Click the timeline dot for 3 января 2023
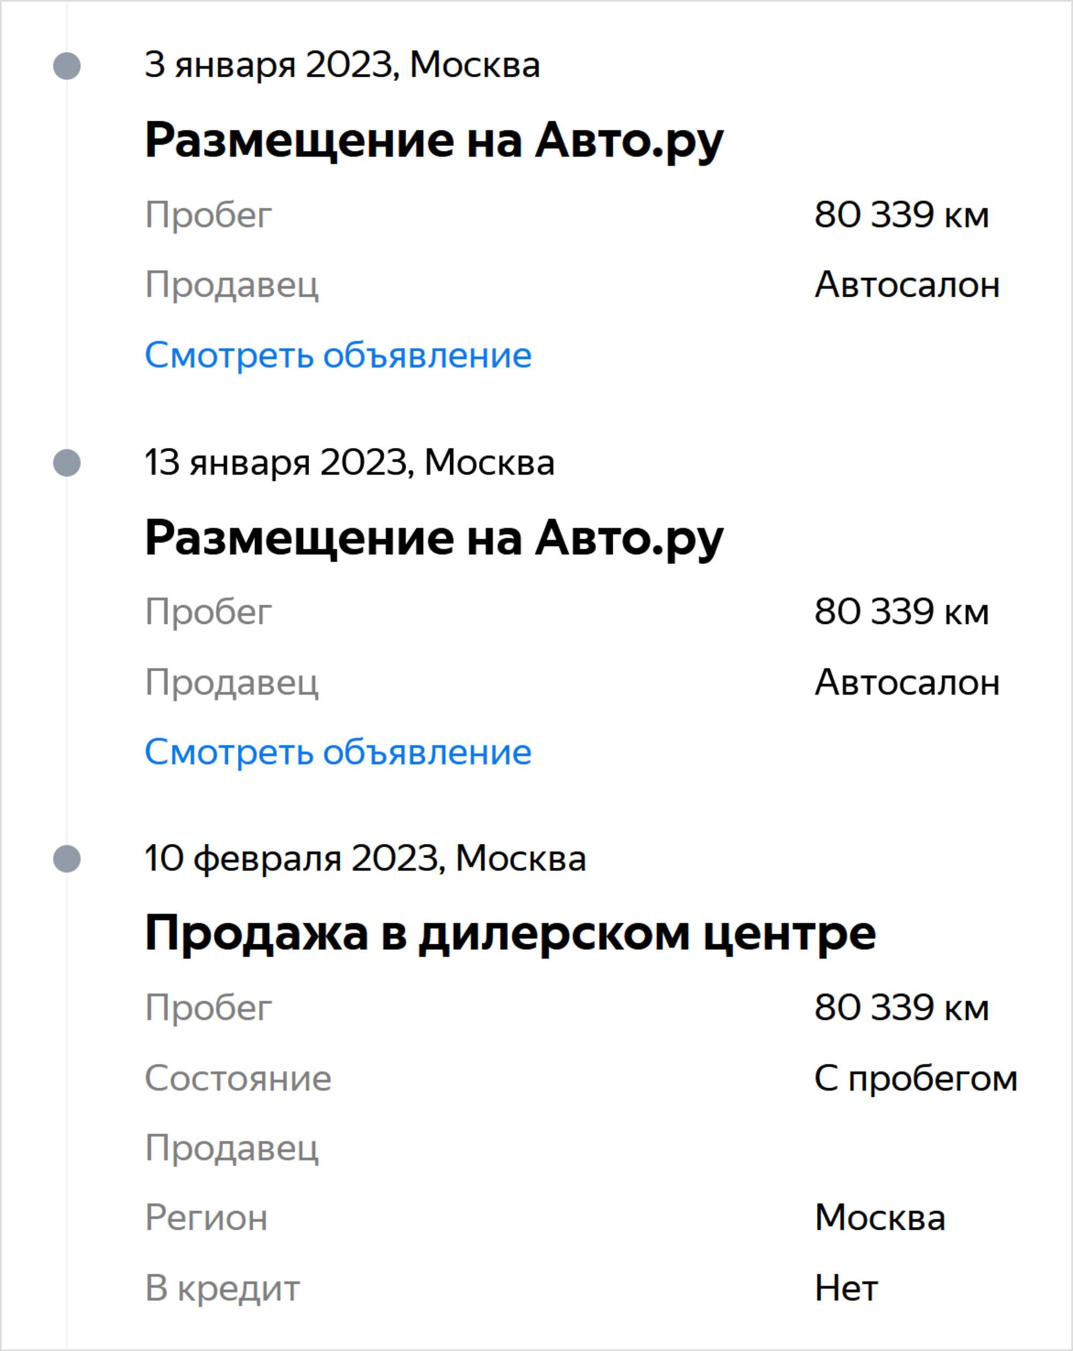 pos(67,66)
